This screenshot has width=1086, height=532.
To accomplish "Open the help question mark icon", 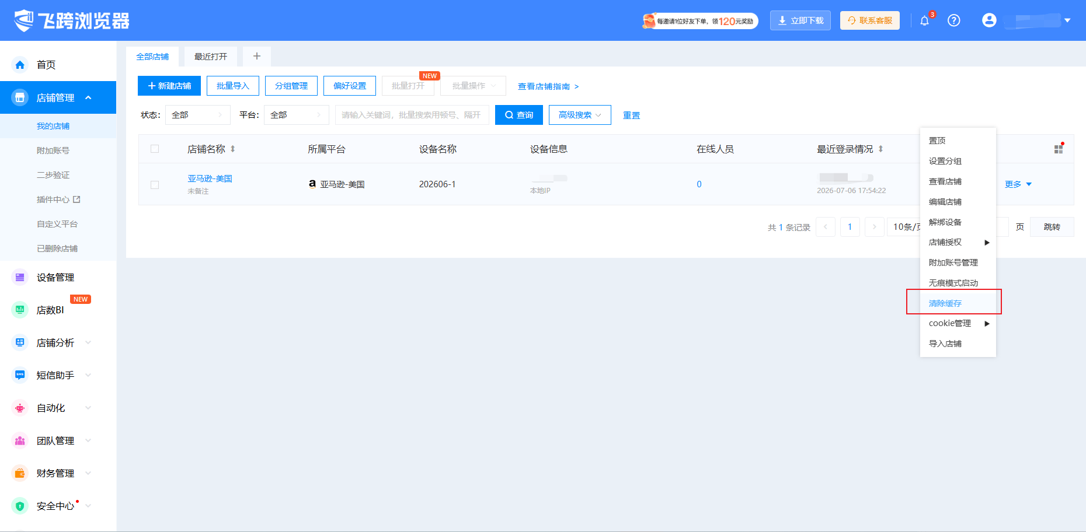I will point(954,20).
